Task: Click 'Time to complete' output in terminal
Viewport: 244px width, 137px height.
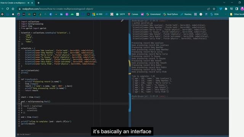Action: pyautogui.click(x=143, y=76)
